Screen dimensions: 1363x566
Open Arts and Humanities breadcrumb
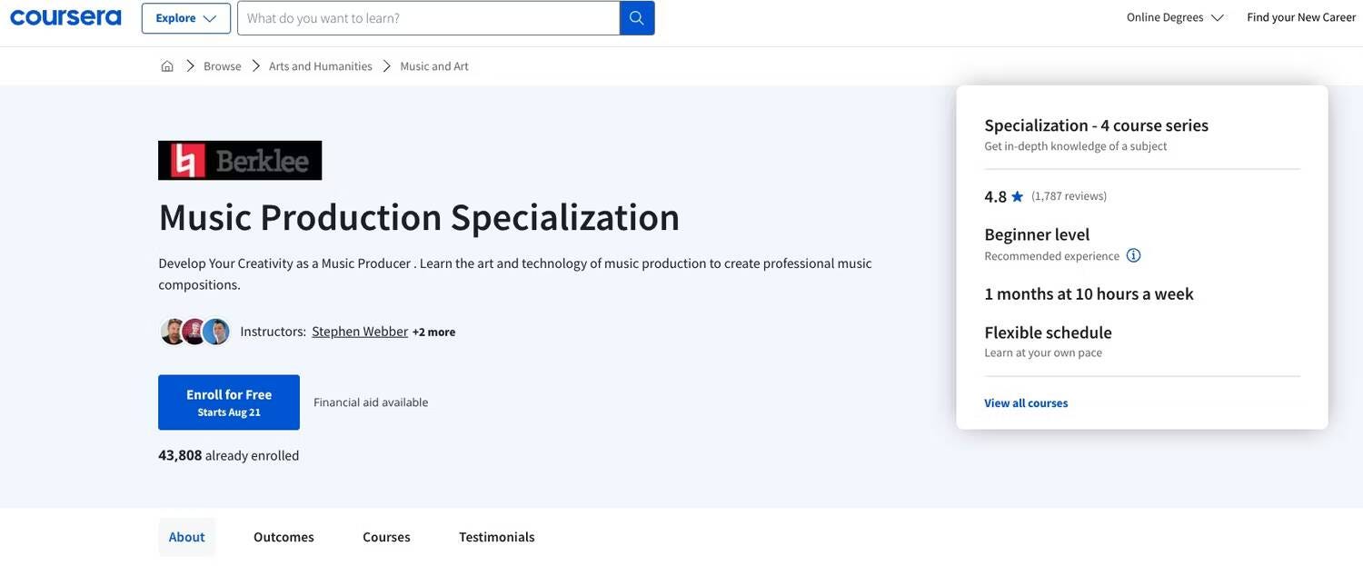[x=321, y=66]
